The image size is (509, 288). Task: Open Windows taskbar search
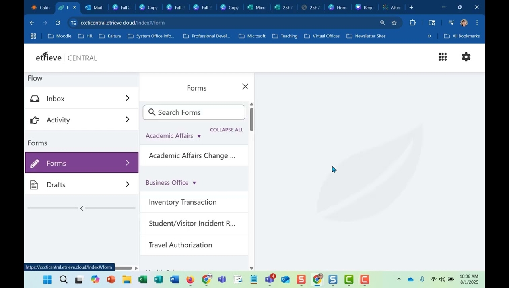[64, 280]
